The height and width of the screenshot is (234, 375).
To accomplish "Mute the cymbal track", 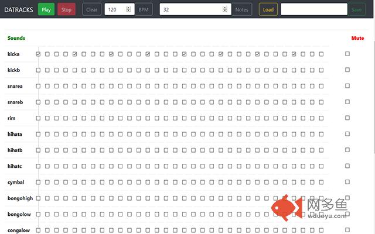I will tap(347, 182).
